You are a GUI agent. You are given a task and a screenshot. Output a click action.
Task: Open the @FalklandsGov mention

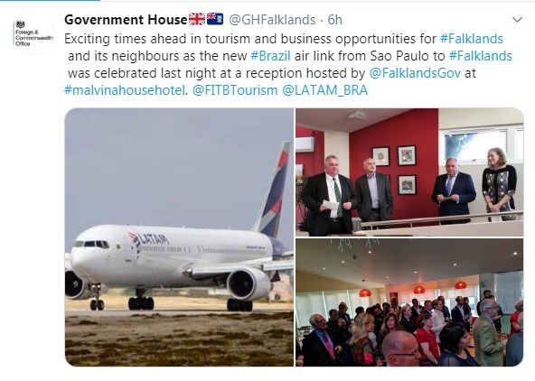point(415,73)
